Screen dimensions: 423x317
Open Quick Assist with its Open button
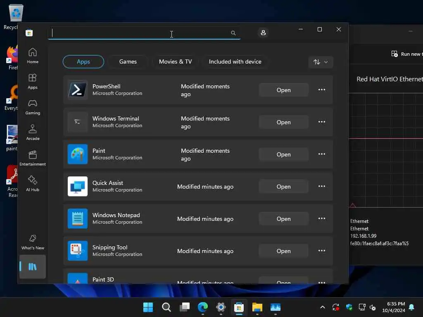(283, 187)
